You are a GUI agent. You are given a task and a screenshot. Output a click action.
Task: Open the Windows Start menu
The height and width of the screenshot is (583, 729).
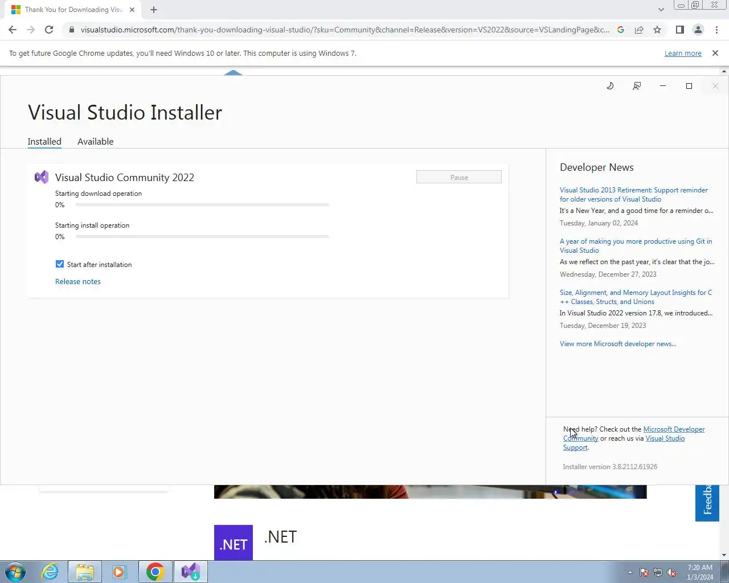point(15,572)
